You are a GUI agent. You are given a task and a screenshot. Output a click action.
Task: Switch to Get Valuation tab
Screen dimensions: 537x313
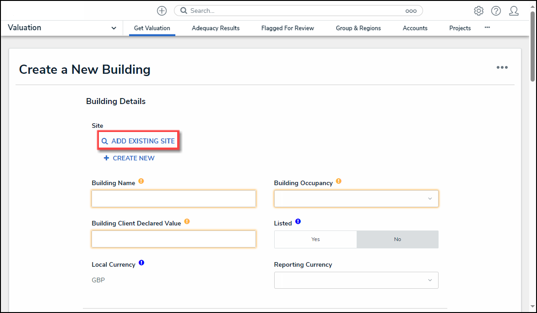[x=152, y=28]
